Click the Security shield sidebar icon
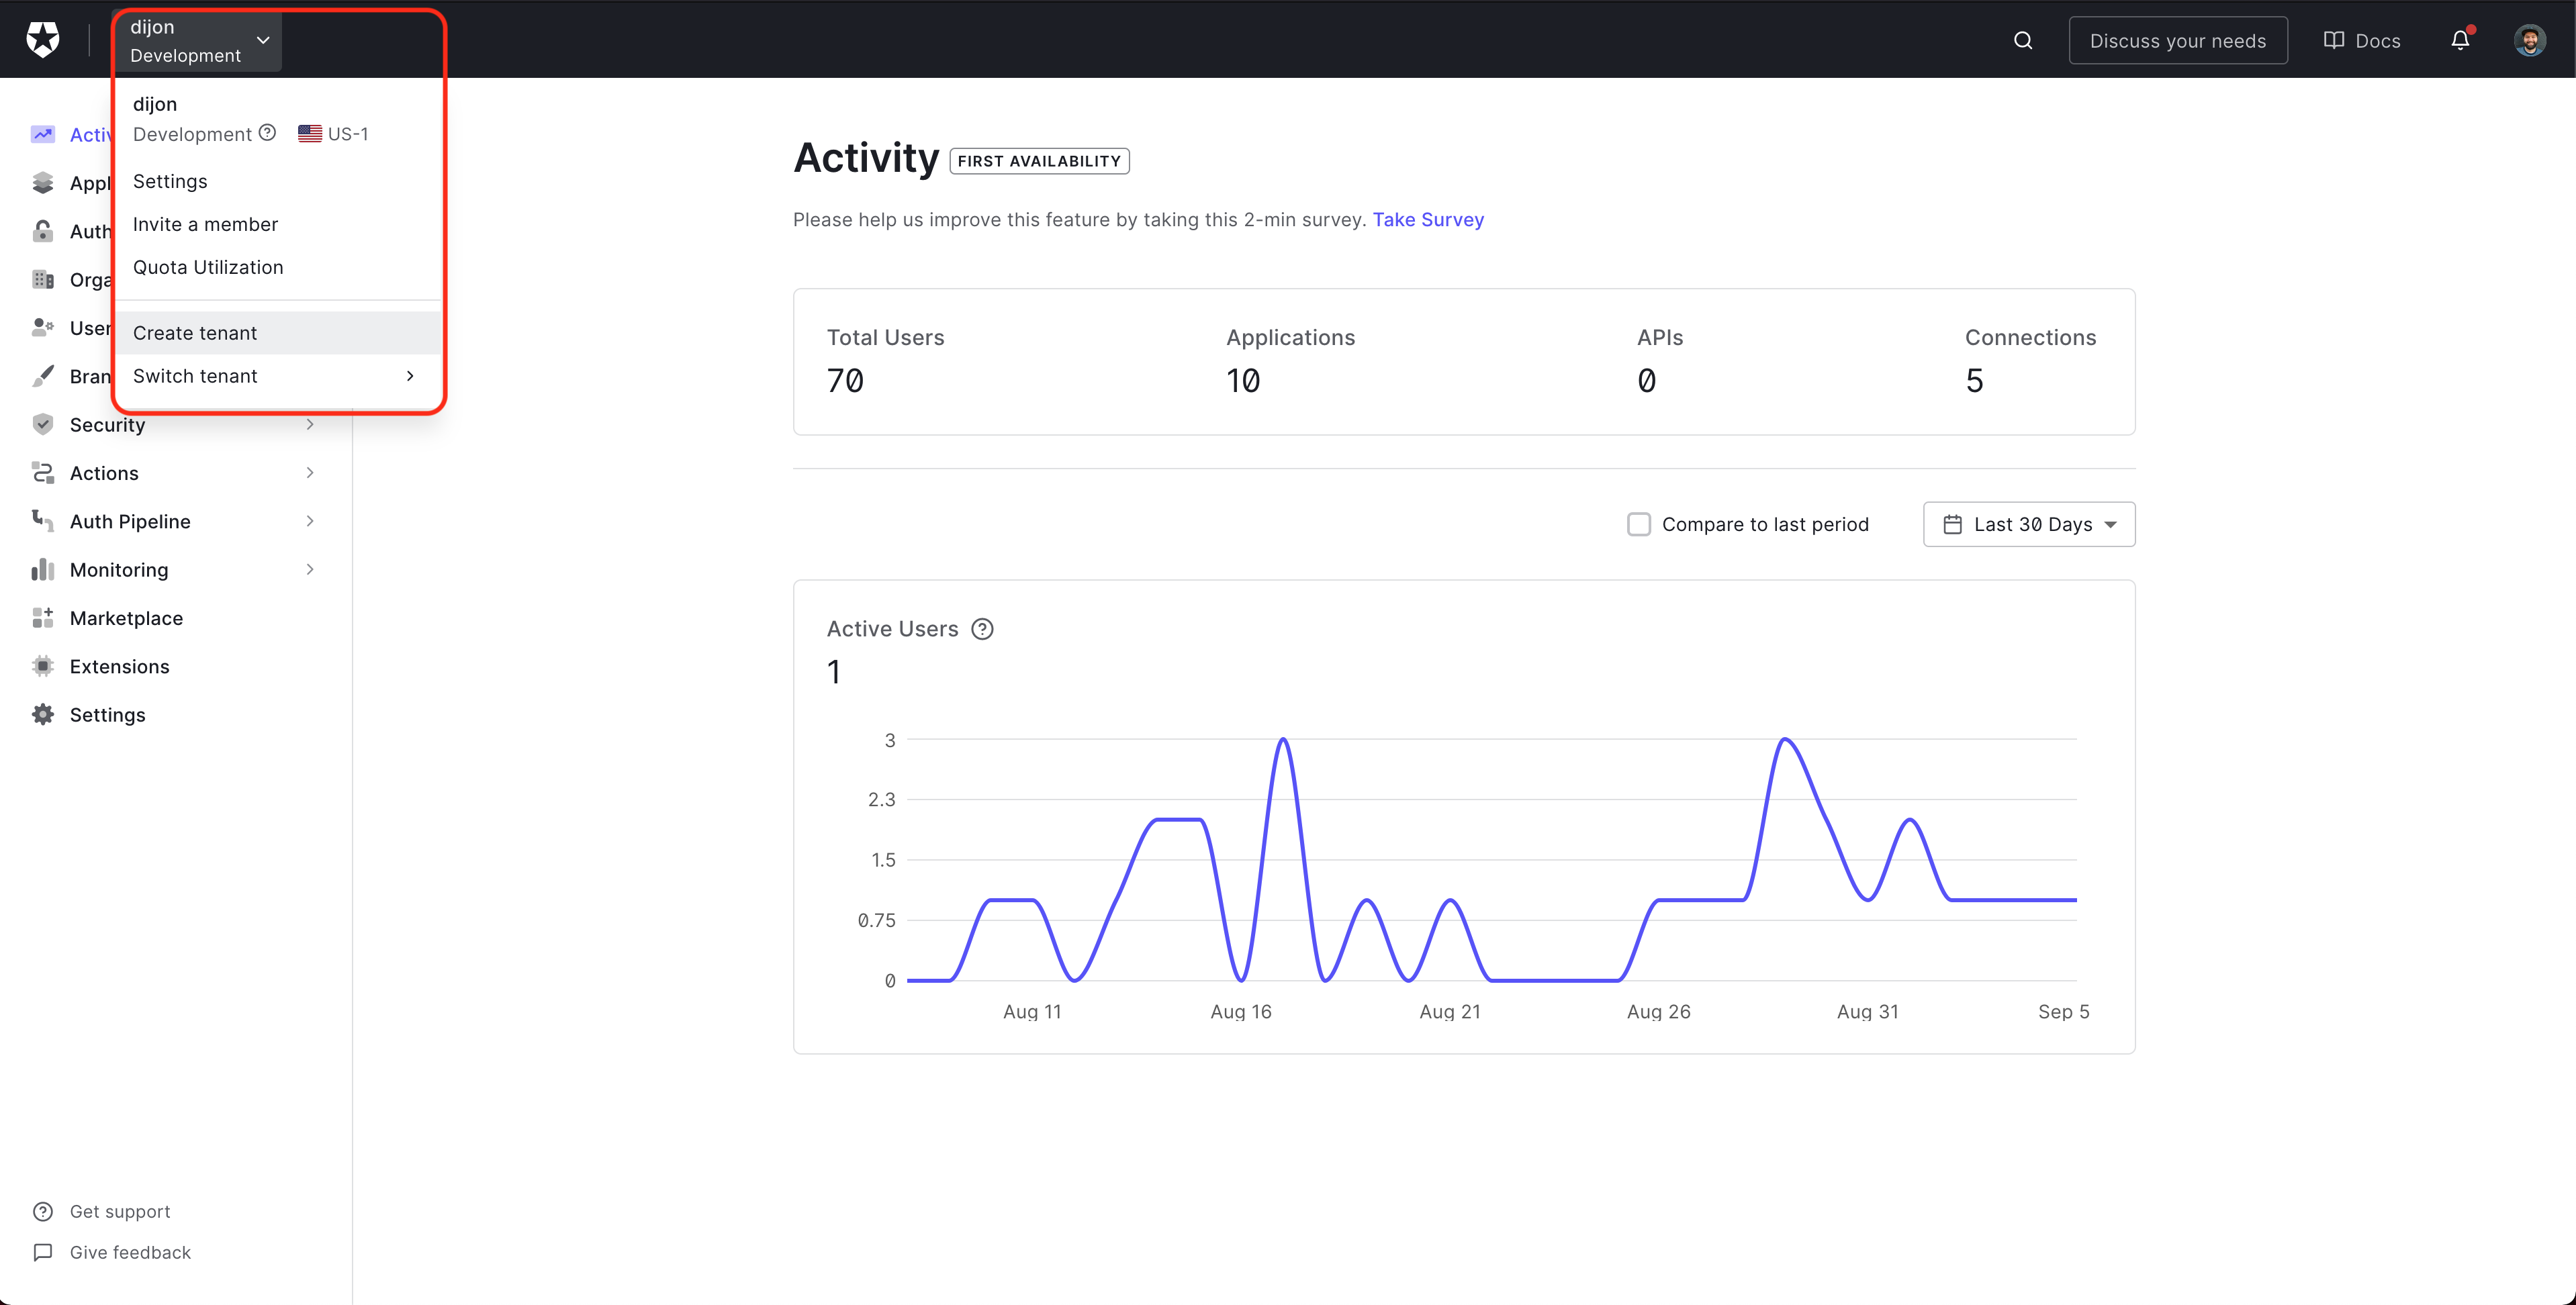This screenshot has width=2576, height=1305. [x=43, y=424]
